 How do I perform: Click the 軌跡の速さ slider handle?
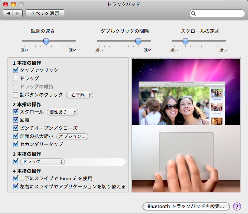(46, 41)
